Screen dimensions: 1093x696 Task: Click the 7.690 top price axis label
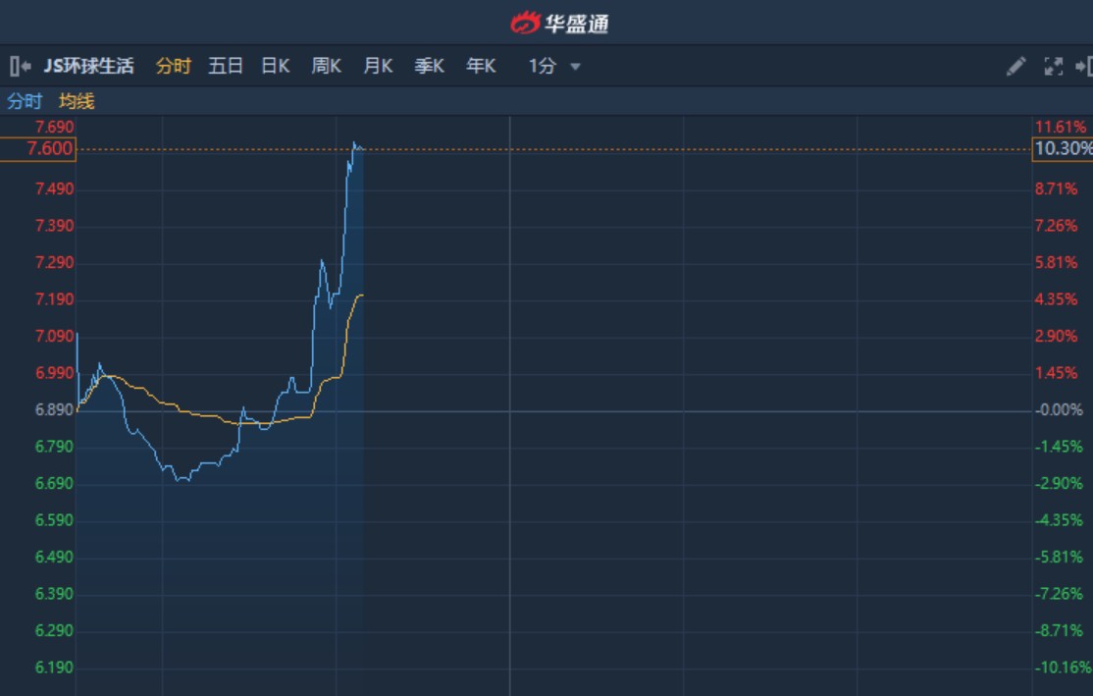[54, 127]
